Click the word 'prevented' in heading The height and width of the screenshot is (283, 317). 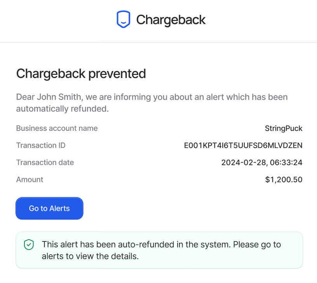pyautogui.click(x=117, y=74)
